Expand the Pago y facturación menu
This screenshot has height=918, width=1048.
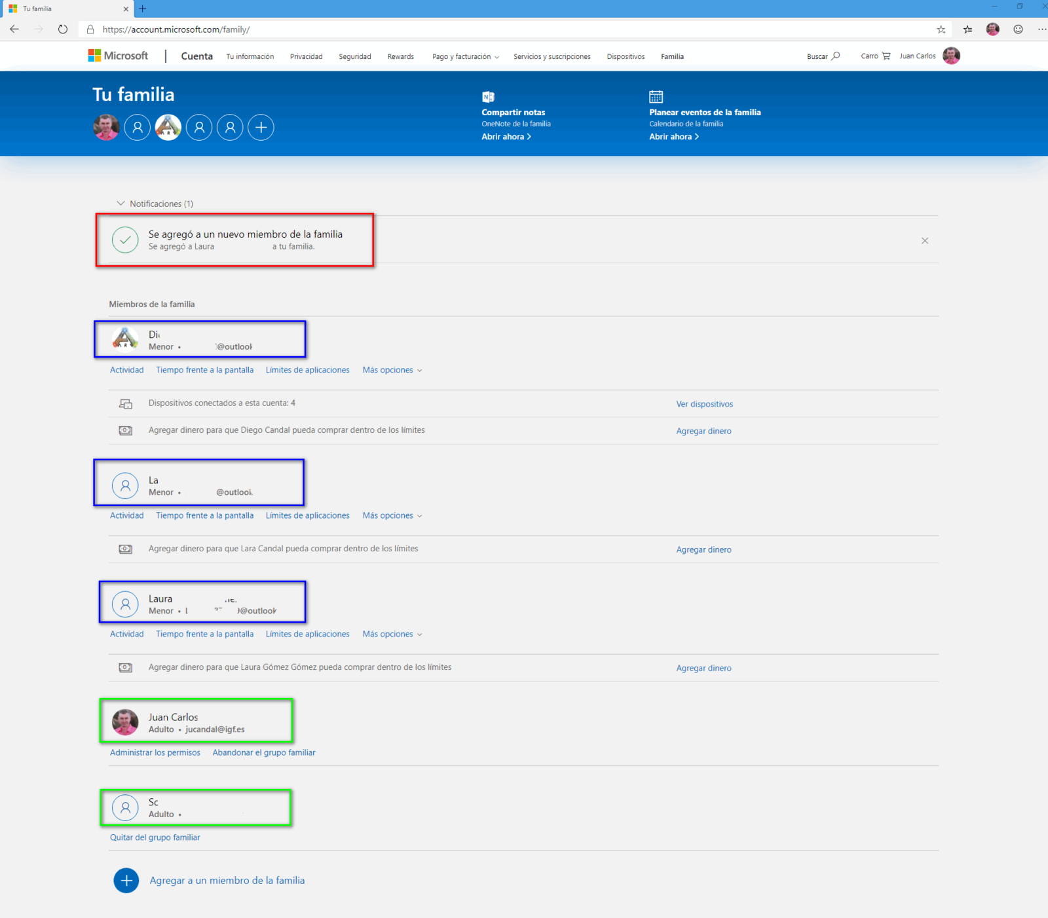click(x=465, y=57)
